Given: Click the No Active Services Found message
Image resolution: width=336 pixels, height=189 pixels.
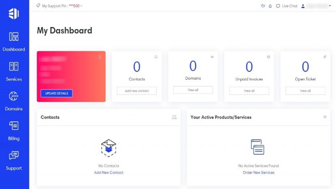Looking at the screenshot, I should [x=258, y=166].
